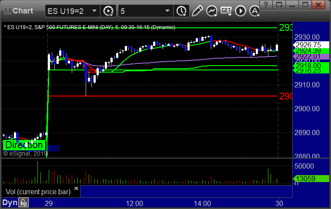Open the studies line chart icon
The width and height of the screenshot is (331, 209).
coord(212,11)
